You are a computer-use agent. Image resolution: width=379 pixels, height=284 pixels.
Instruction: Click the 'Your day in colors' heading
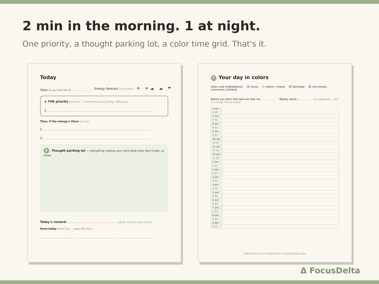(x=244, y=78)
